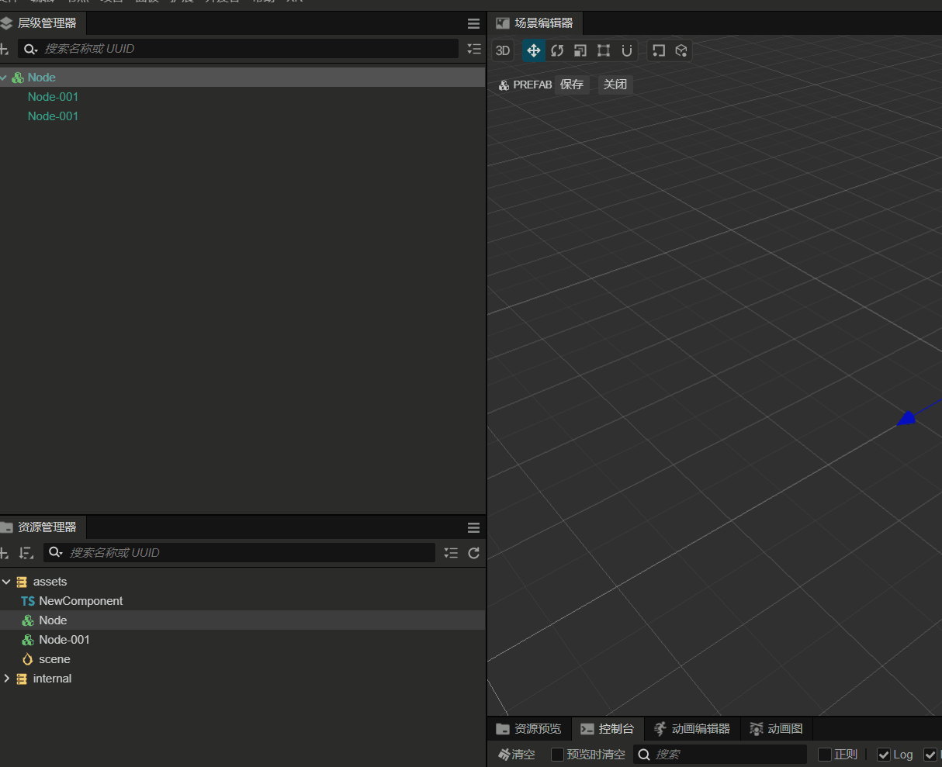The height and width of the screenshot is (767, 942).
Task: Focus the asset search field
Action: [x=240, y=553]
